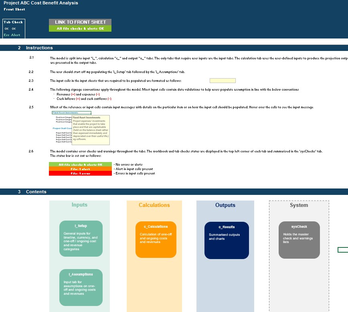Select the System column heading
348x312 pixels.
[299, 205]
